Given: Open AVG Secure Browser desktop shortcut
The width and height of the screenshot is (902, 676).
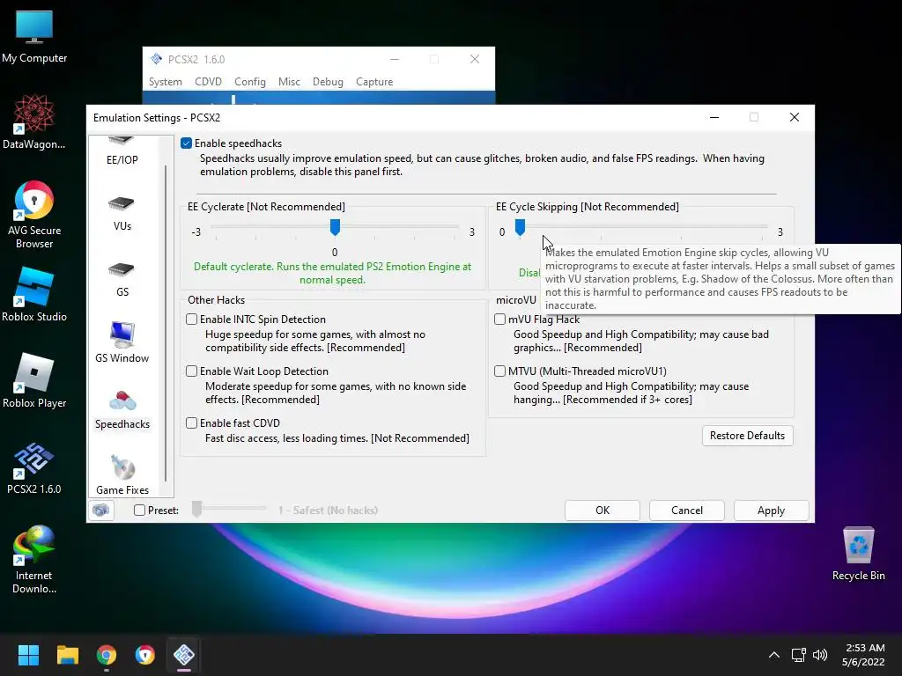Looking at the screenshot, I should coord(34,215).
